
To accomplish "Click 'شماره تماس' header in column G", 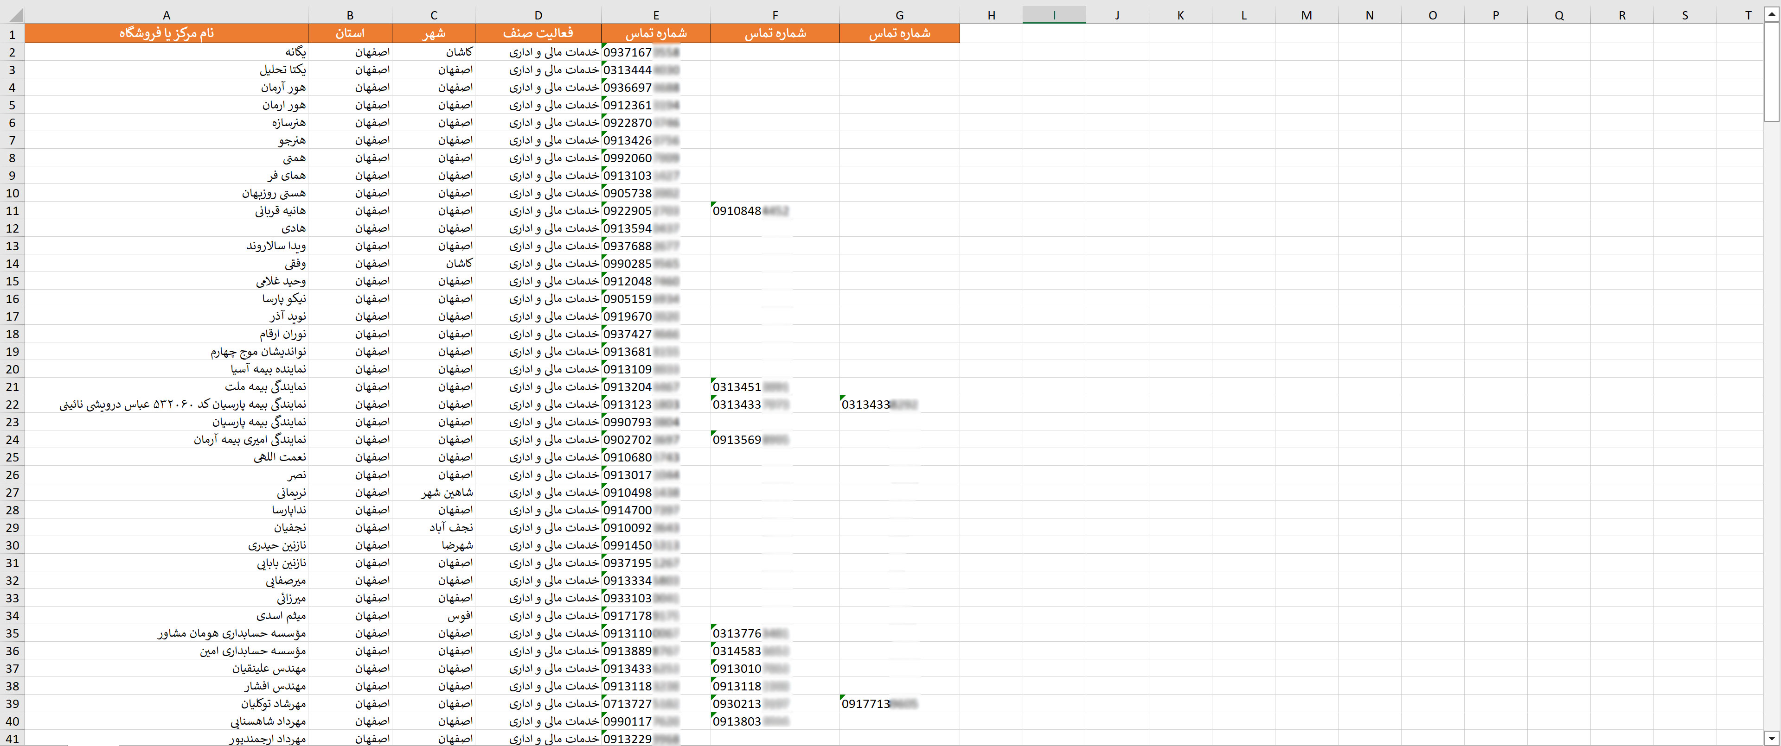I will 899,33.
